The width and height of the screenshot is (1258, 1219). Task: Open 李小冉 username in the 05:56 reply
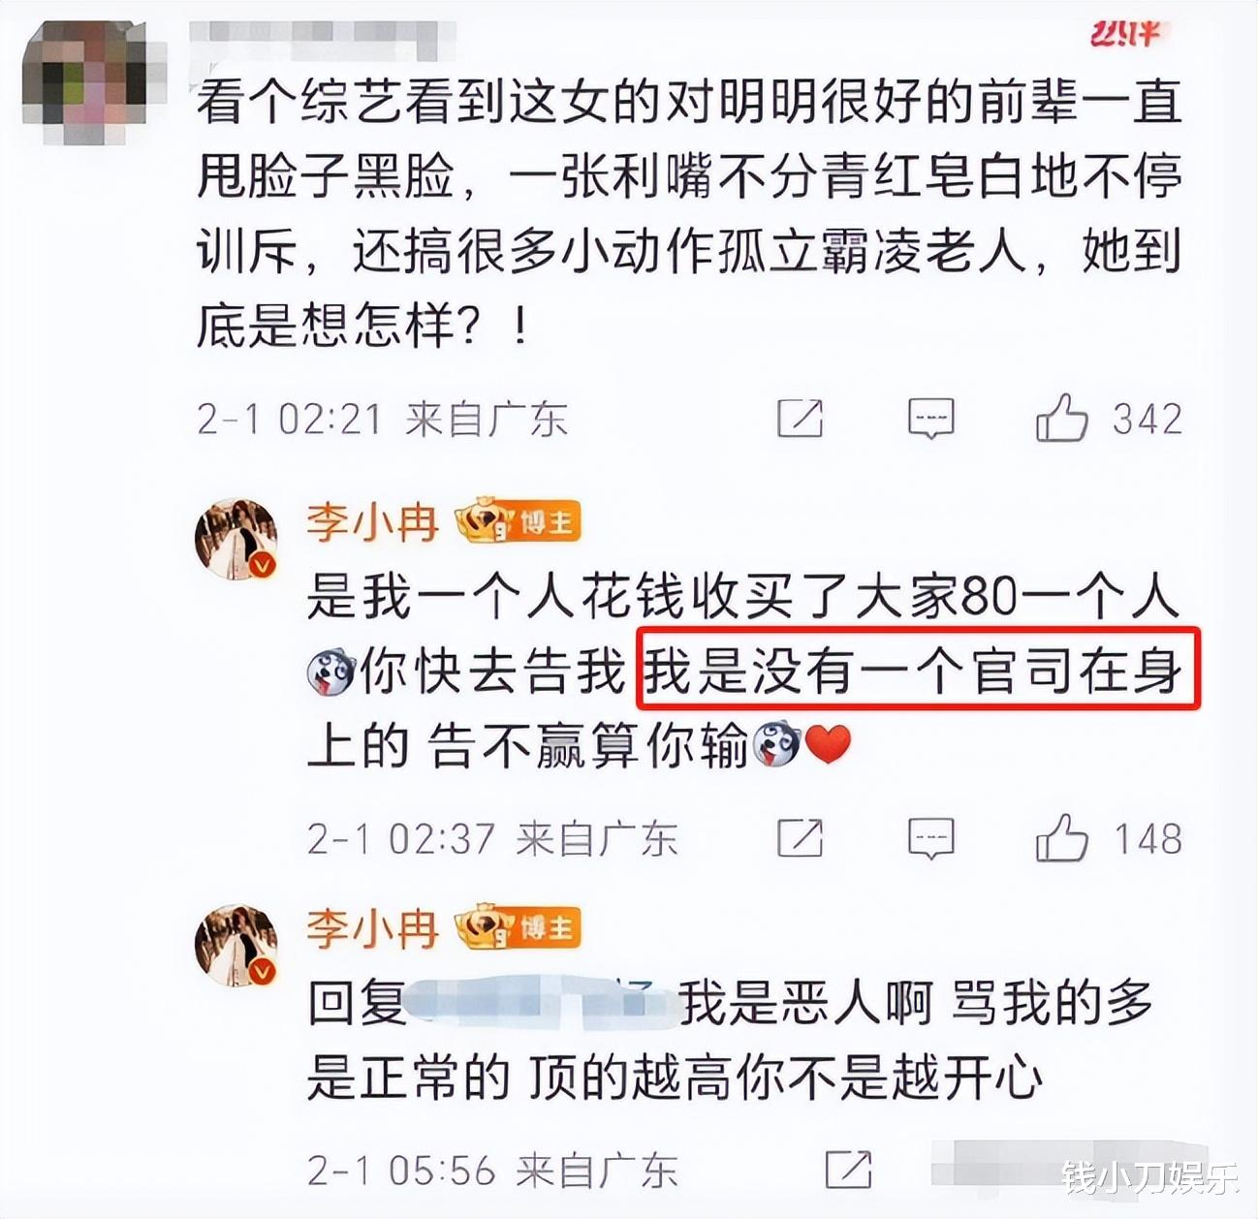372,928
